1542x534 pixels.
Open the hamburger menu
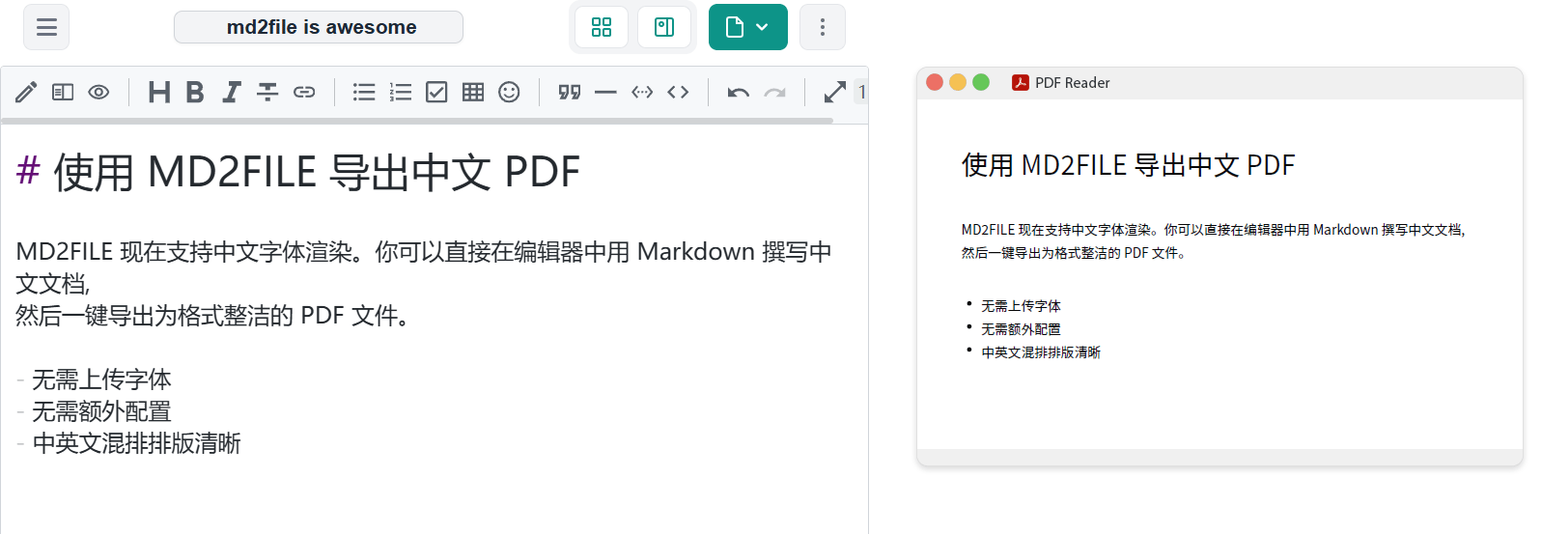[x=46, y=27]
